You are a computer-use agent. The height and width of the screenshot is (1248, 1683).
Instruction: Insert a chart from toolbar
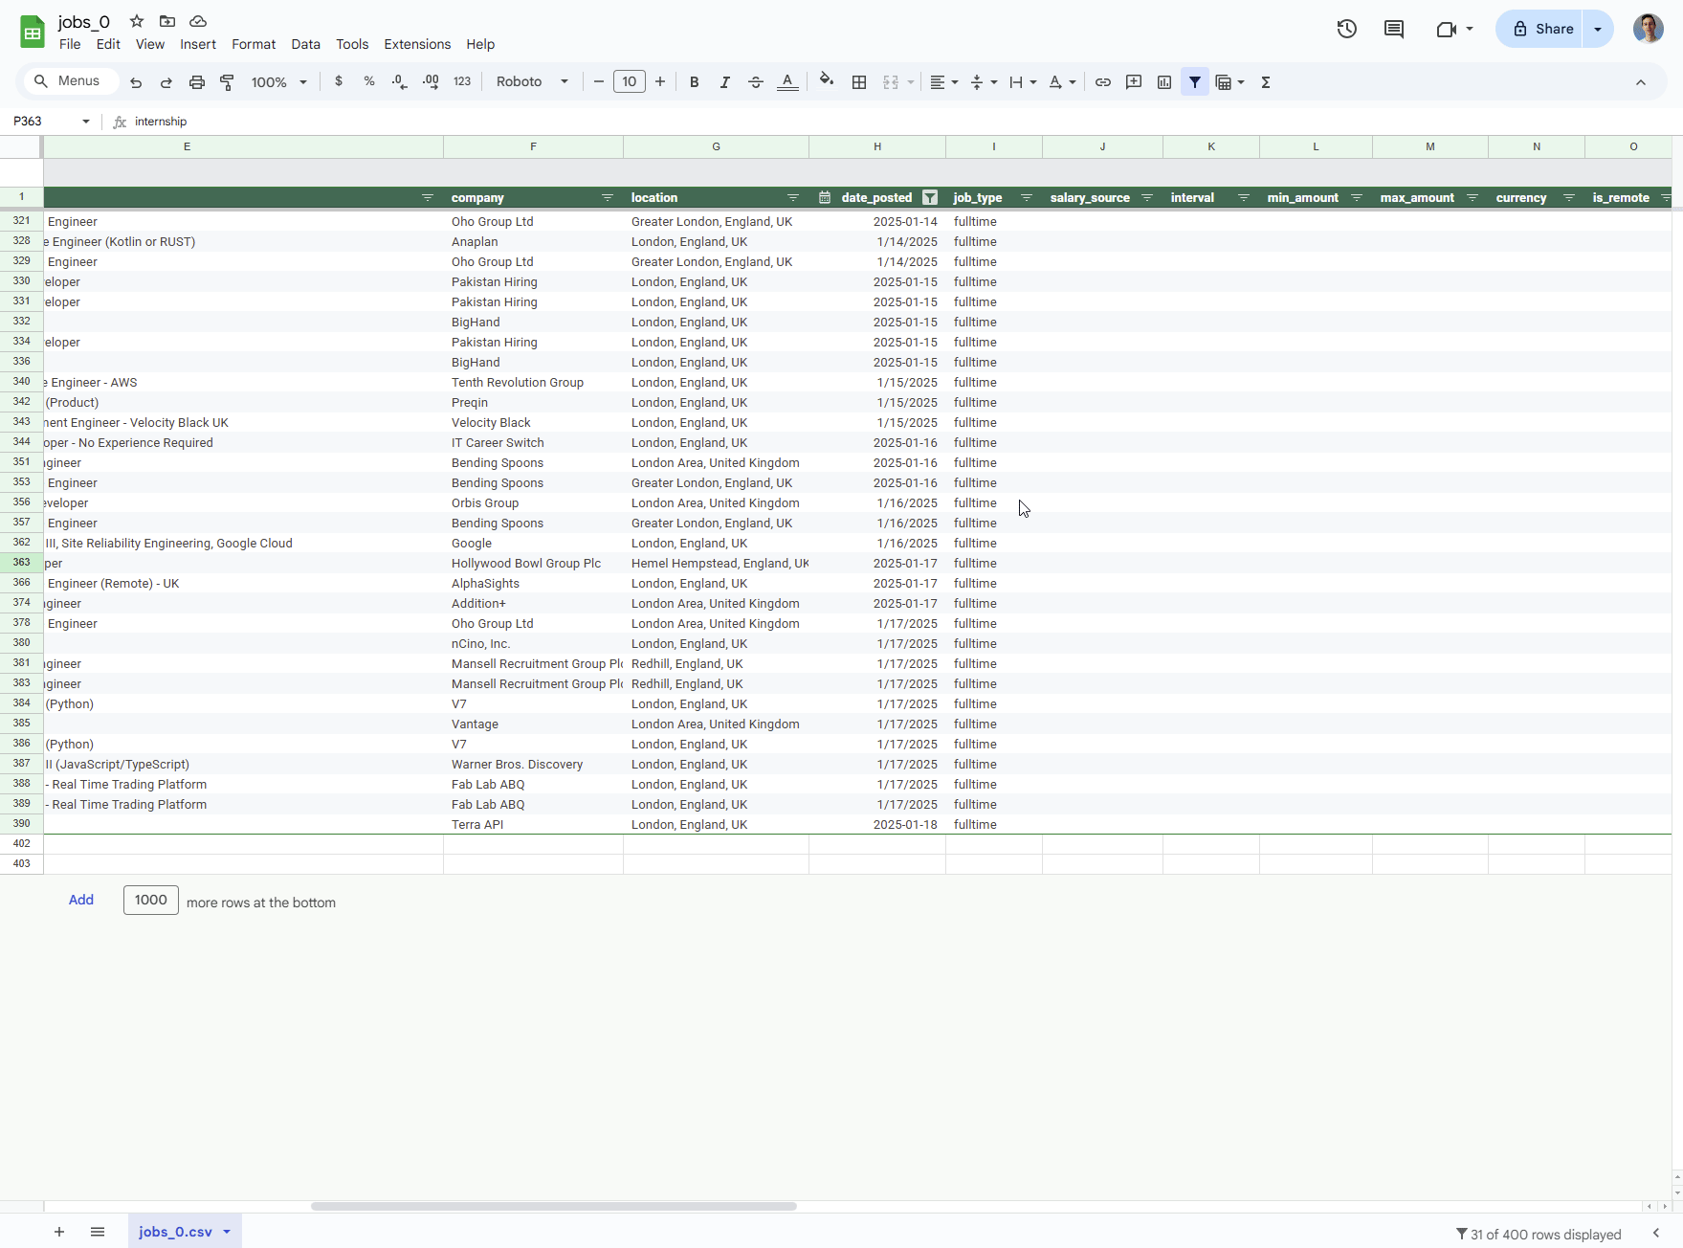point(1164,82)
